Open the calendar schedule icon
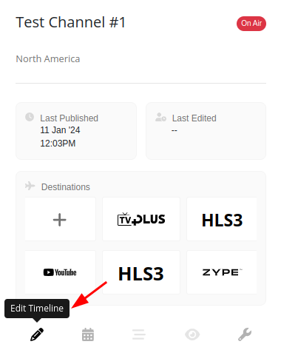Viewport: 281px width, 350px height. coord(88,334)
